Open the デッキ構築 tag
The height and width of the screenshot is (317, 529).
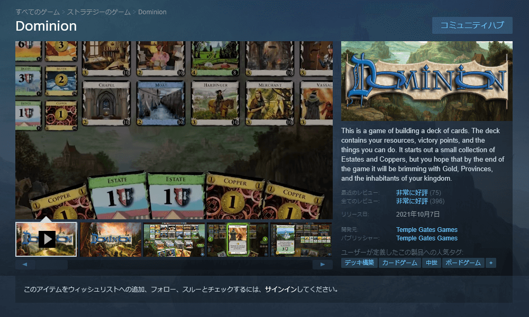click(359, 263)
